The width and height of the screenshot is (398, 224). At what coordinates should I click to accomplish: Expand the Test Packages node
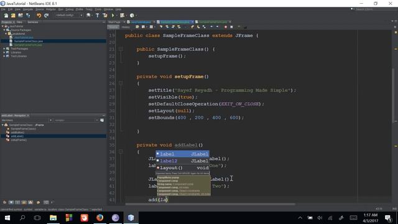pyautogui.click(x=4, y=49)
